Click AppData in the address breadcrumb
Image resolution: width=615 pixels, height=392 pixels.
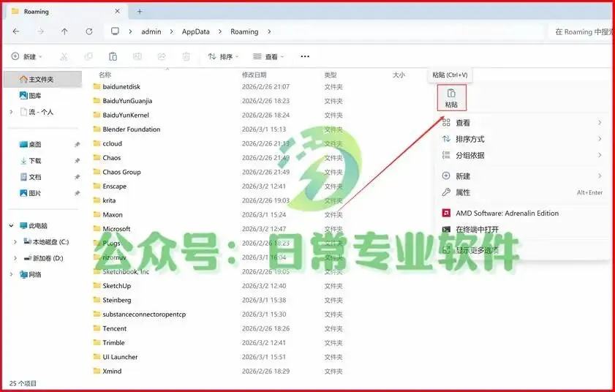pyautogui.click(x=196, y=31)
